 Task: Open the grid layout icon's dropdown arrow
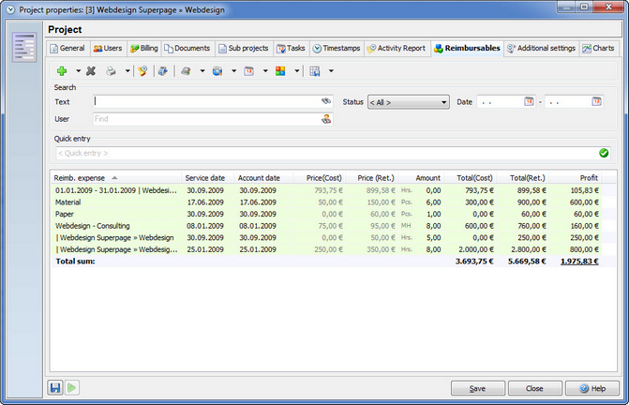tap(331, 71)
